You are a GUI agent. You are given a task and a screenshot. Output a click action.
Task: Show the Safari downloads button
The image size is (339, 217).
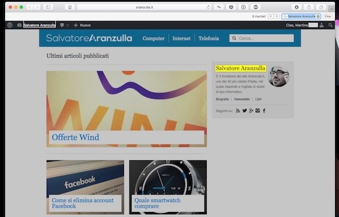(296, 7)
